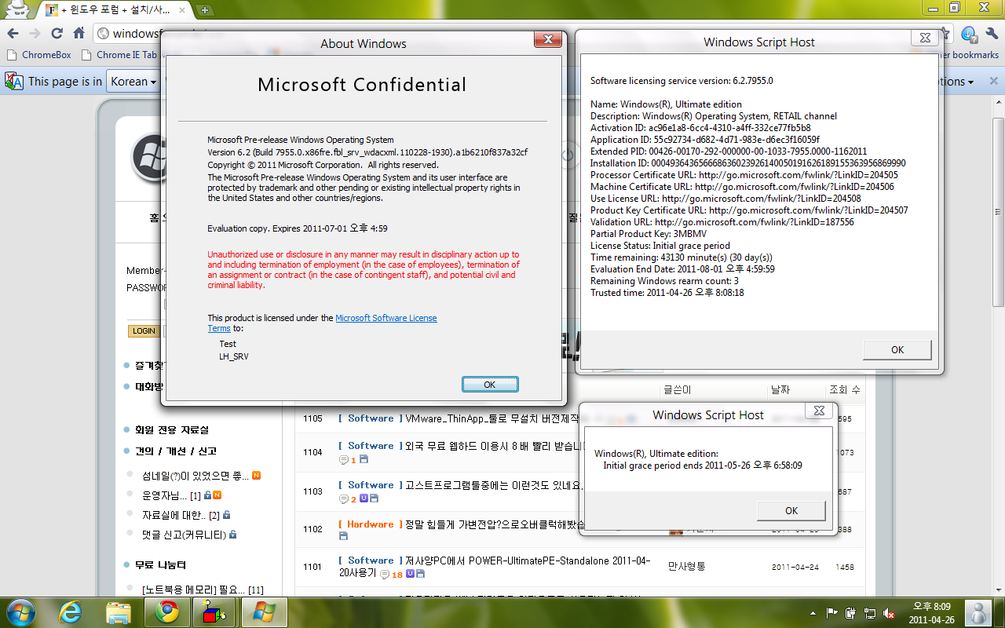The height and width of the screenshot is (628, 1005).
Task: Click the download extension icon in Chrome
Action: tap(970, 34)
